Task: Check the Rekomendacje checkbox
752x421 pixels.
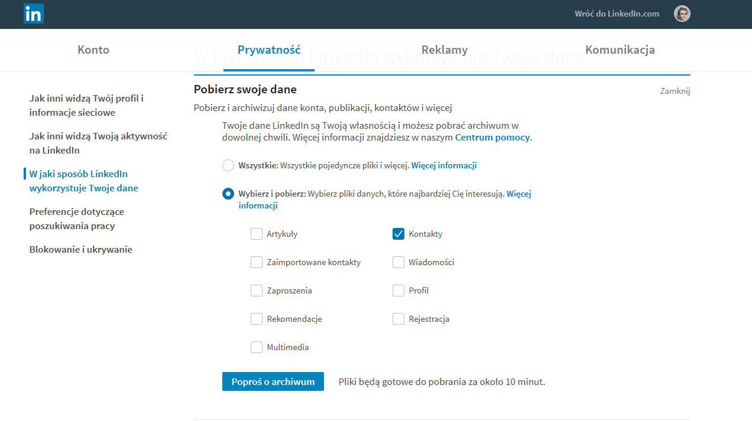Action: pyautogui.click(x=257, y=319)
